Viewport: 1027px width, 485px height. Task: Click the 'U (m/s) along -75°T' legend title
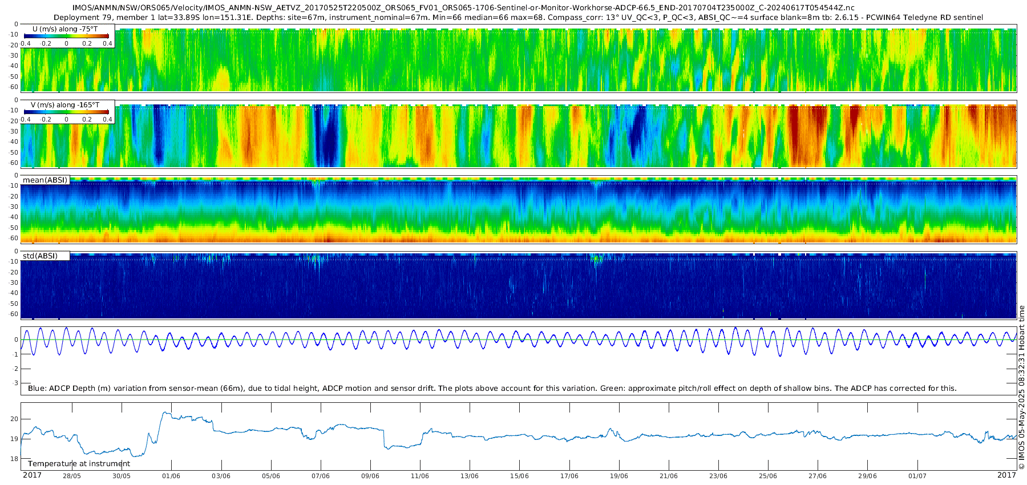point(64,29)
